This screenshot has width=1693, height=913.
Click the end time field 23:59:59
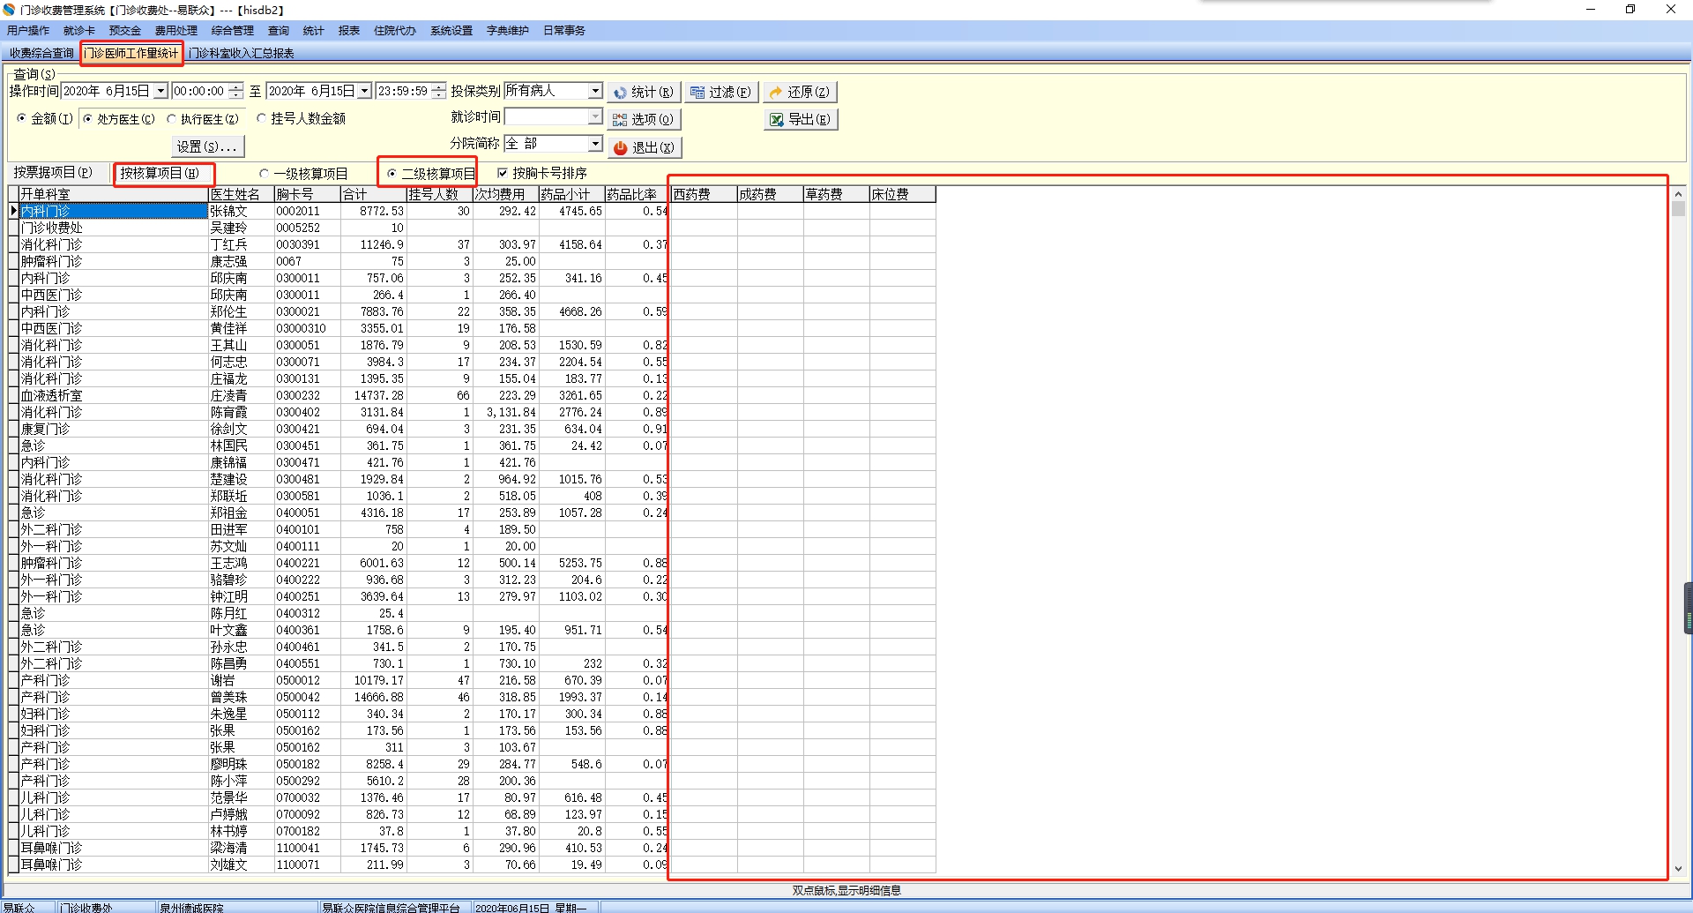pos(403,91)
